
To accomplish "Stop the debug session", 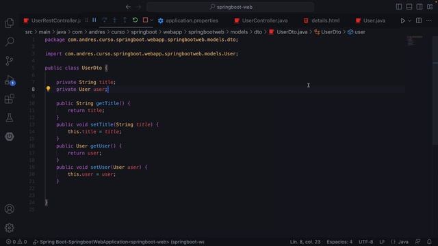I will point(145,20).
